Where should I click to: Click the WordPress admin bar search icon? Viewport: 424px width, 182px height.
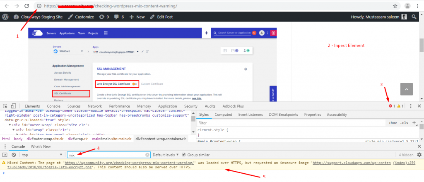tap(414, 17)
